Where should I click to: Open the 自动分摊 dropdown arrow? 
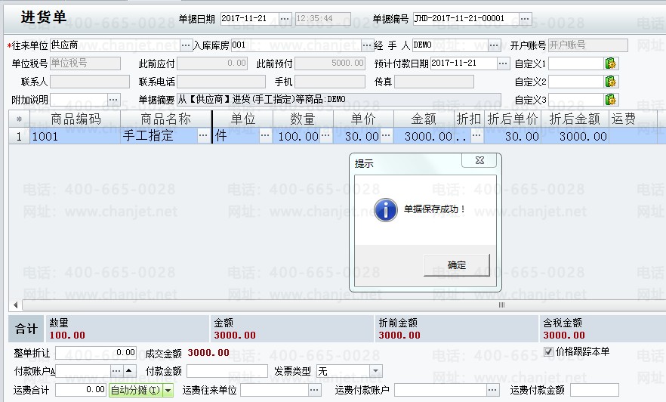(168, 391)
